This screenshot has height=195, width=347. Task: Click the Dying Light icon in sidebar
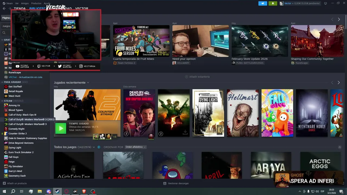(x=6, y=148)
